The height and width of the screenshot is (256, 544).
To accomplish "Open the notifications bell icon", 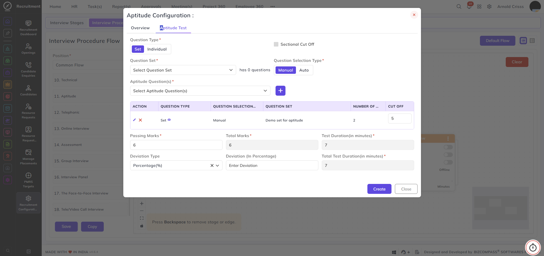I will click(469, 6).
